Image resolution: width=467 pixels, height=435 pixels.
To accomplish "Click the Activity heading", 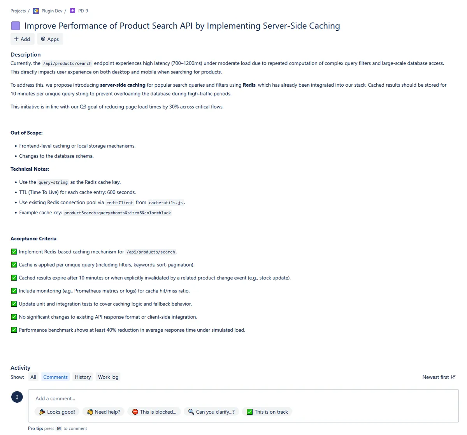I will [20, 368].
